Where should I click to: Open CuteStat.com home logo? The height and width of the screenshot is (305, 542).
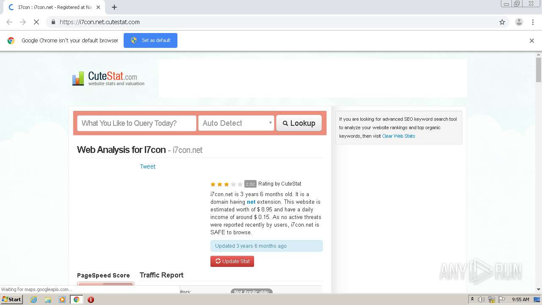click(x=108, y=79)
